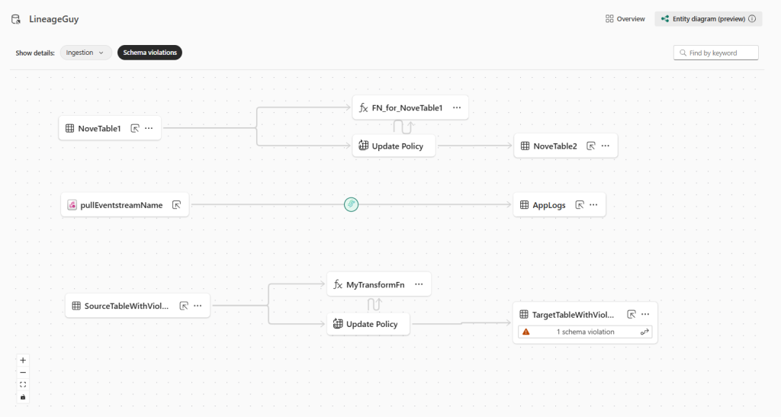Screen dimensions: 781x417
Task: Toggle the Schema violations filter pill
Action: [x=149, y=53]
